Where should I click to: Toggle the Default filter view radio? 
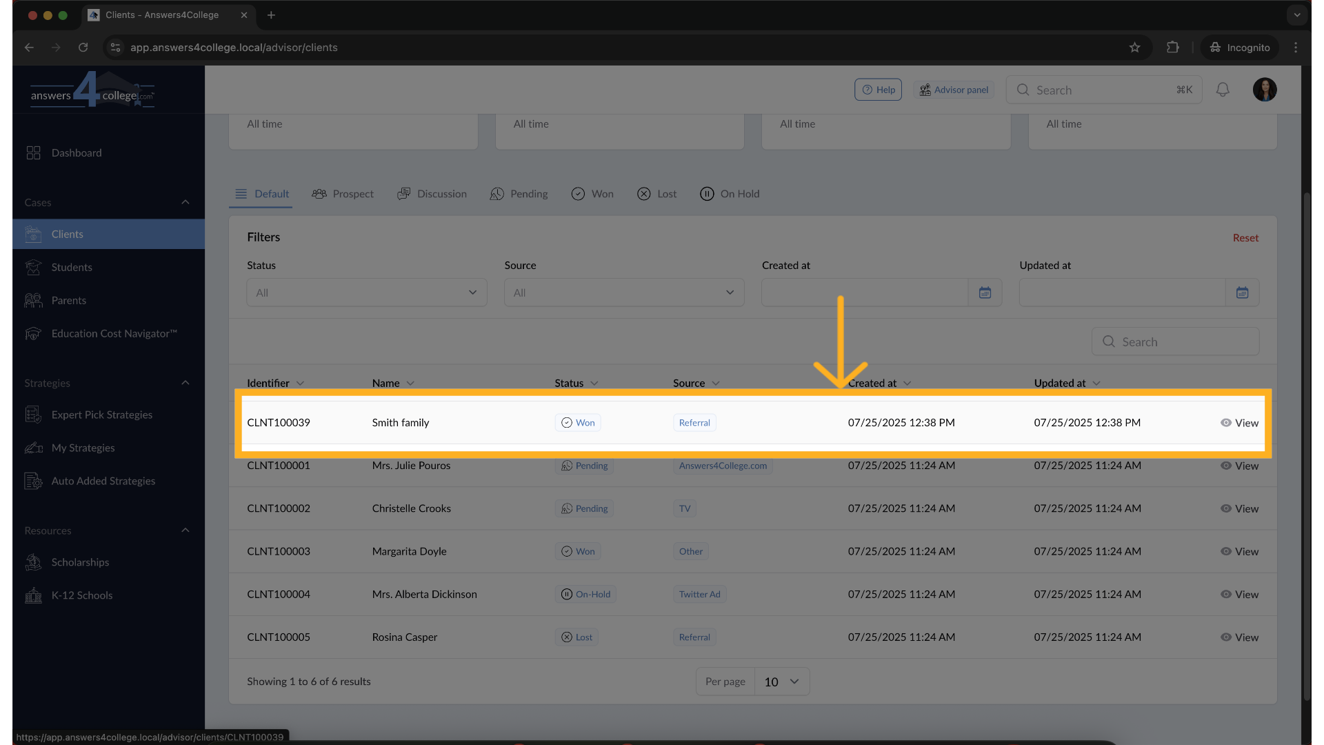click(x=241, y=194)
